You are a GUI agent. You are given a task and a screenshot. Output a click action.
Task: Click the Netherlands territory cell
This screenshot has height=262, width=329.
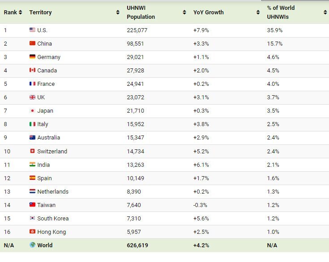(53, 191)
